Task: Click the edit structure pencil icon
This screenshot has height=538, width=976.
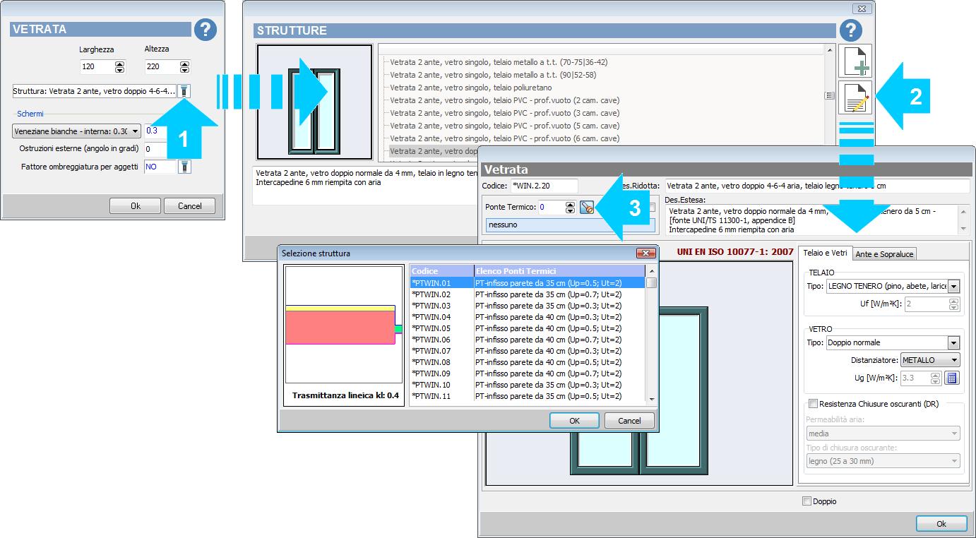Action: [855, 97]
